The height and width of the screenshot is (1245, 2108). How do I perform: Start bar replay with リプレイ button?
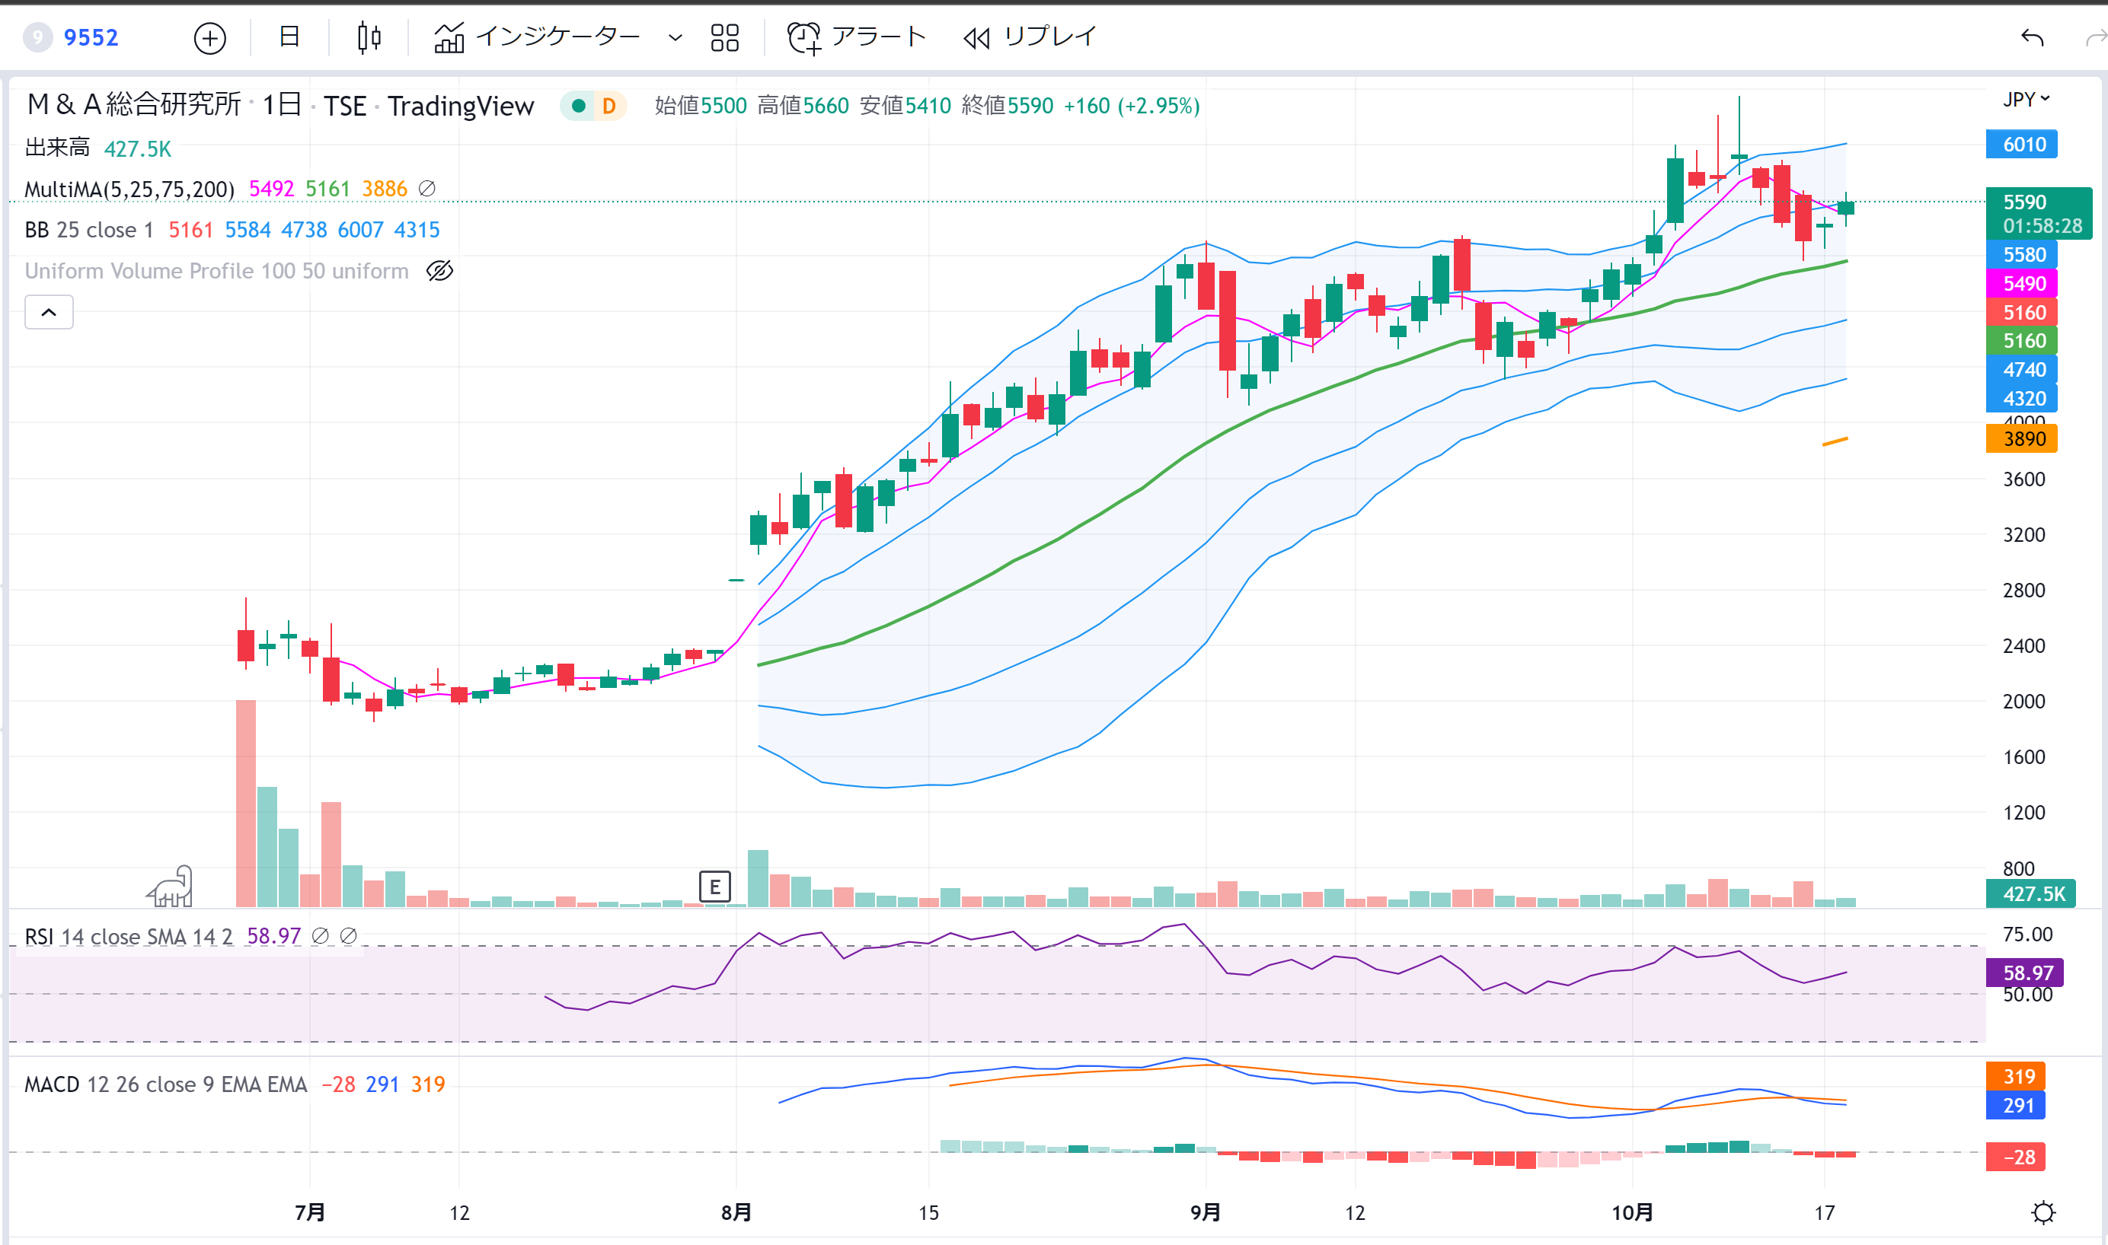1029,37
